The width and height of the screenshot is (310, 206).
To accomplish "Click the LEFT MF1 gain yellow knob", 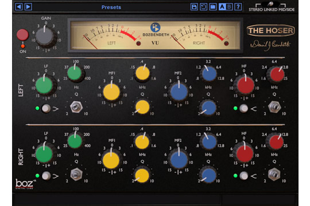I will (x=111, y=92).
